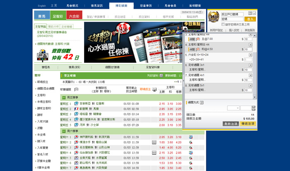The width and height of the screenshot is (290, 171).
Task: Open 半全場 in left sidebar
Action: (x=41, y=135)
